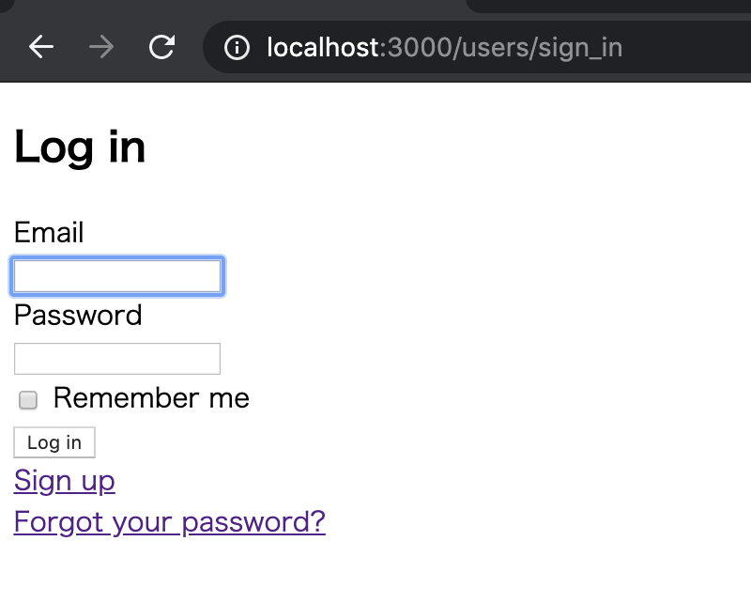
Task: Click the localhost host text in URL
Action: coord(322,47)
